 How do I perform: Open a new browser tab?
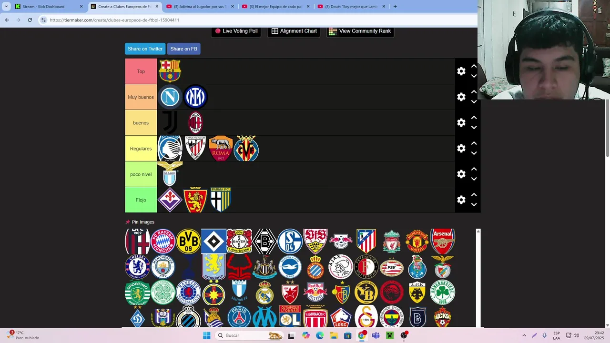(395, 7)
